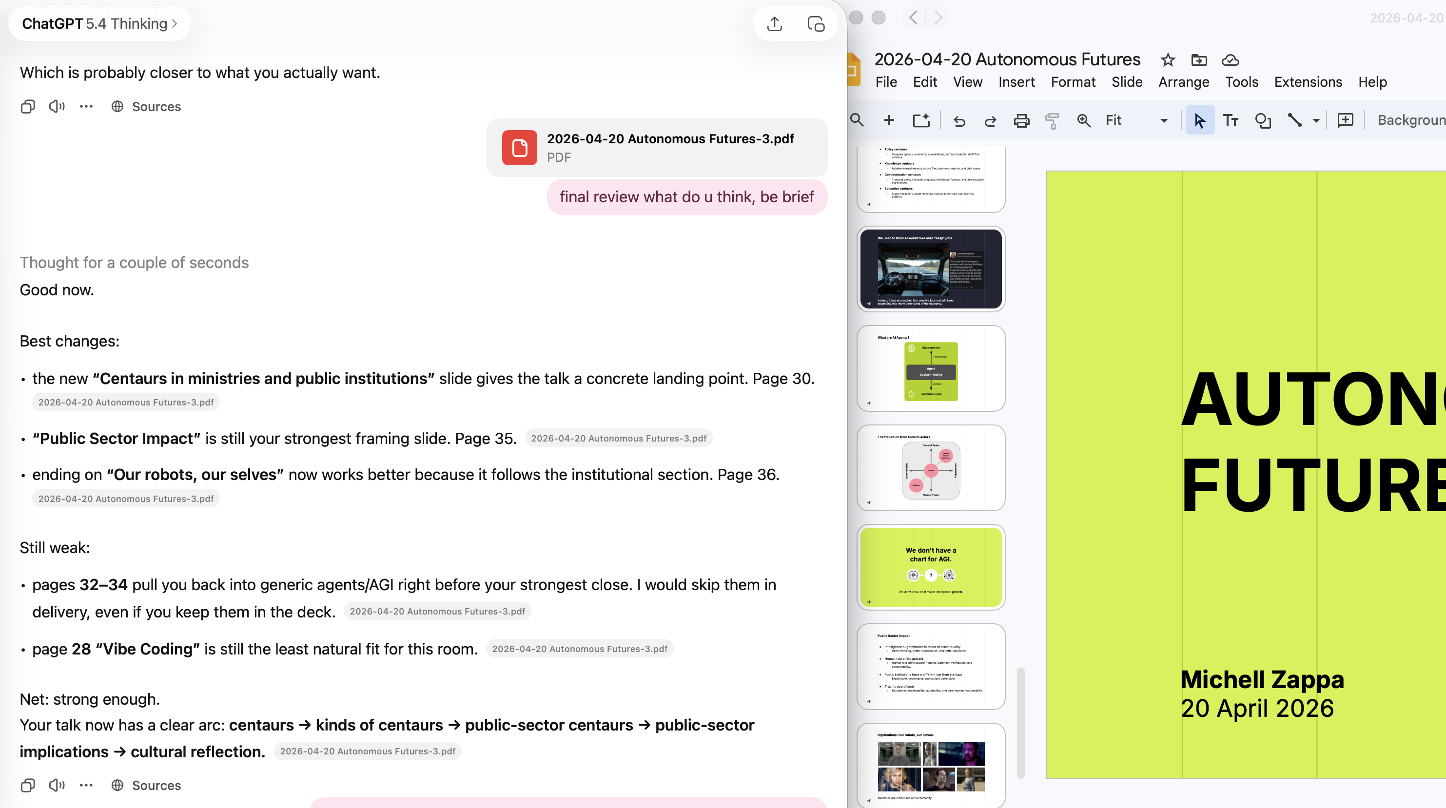Open the Arrange menu
Screen dimensions: 1446x808
point(1183,82)
